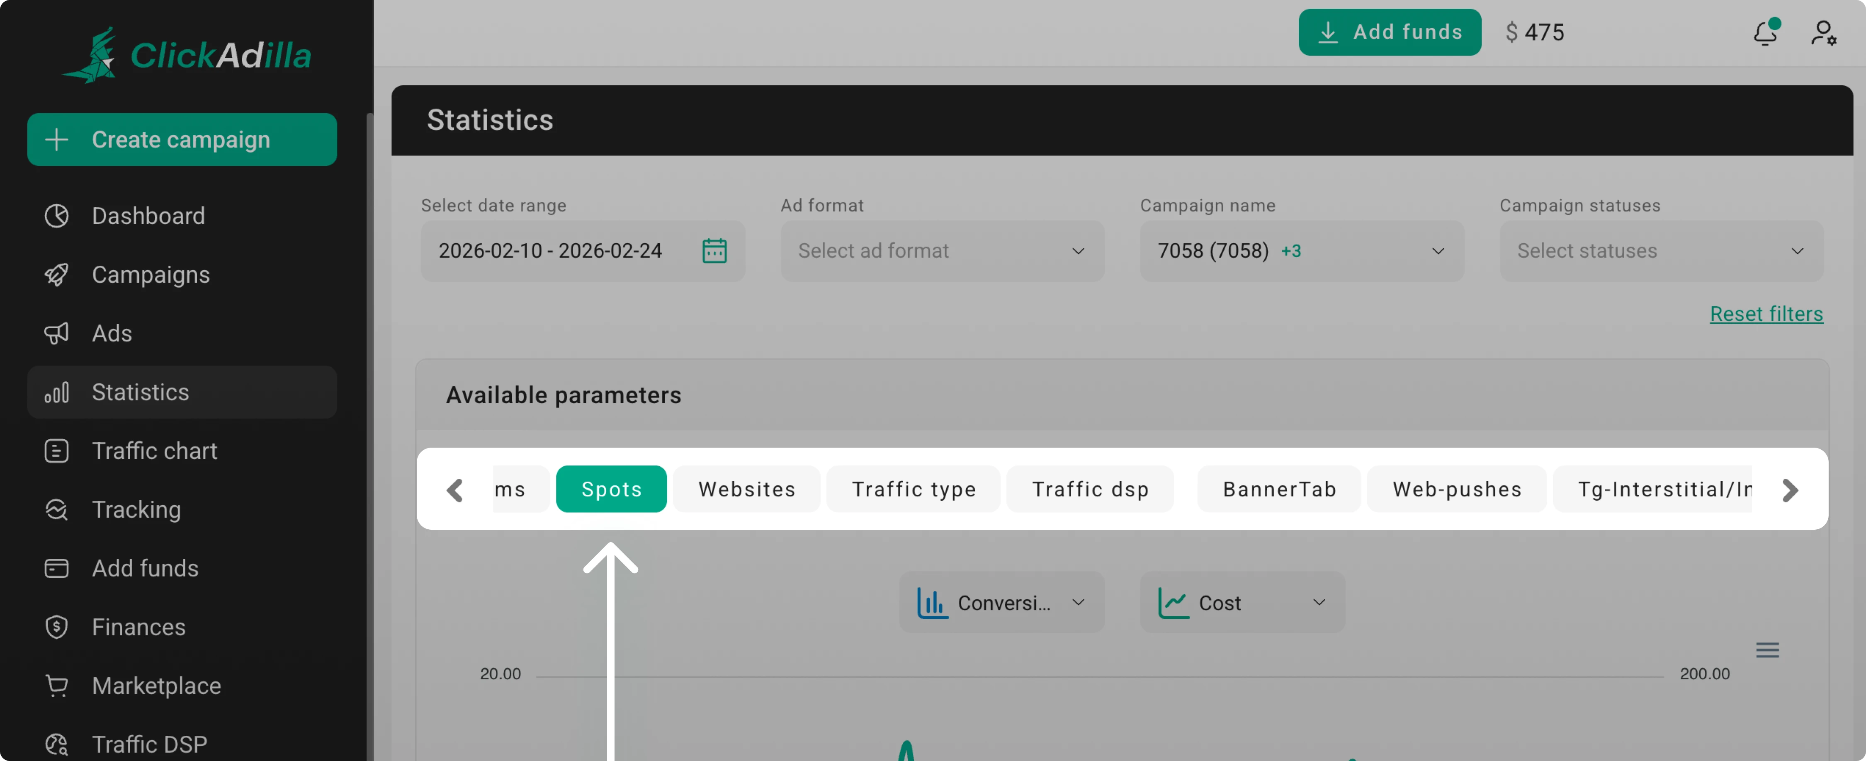Image resolution: width=1866 pixels, height=761 pixels.
Task: Open Dashboard in the sidebar
Action: 182,216
